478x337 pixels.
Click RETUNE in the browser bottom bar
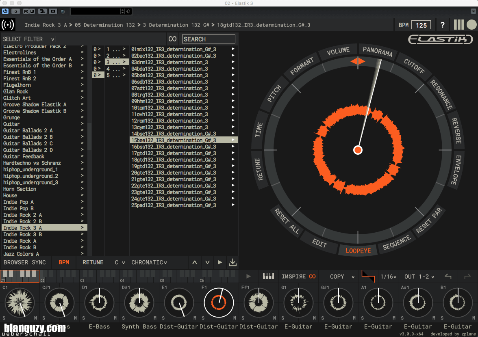[x=93, y=262]
